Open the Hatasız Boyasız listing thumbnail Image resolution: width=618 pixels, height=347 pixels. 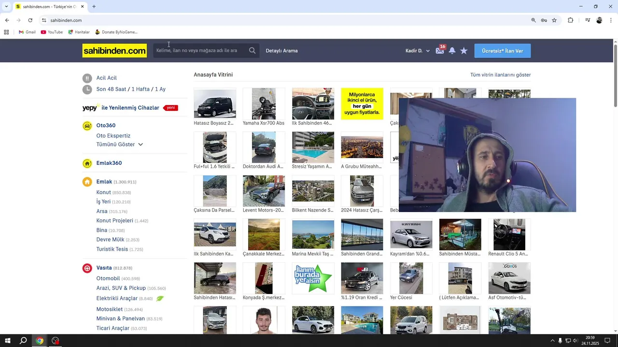(215, 104)
